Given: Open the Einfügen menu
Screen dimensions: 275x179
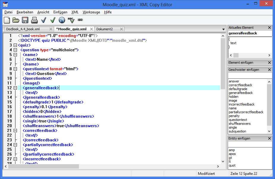Looking at the screenshot, I should (x=60, y=12).
